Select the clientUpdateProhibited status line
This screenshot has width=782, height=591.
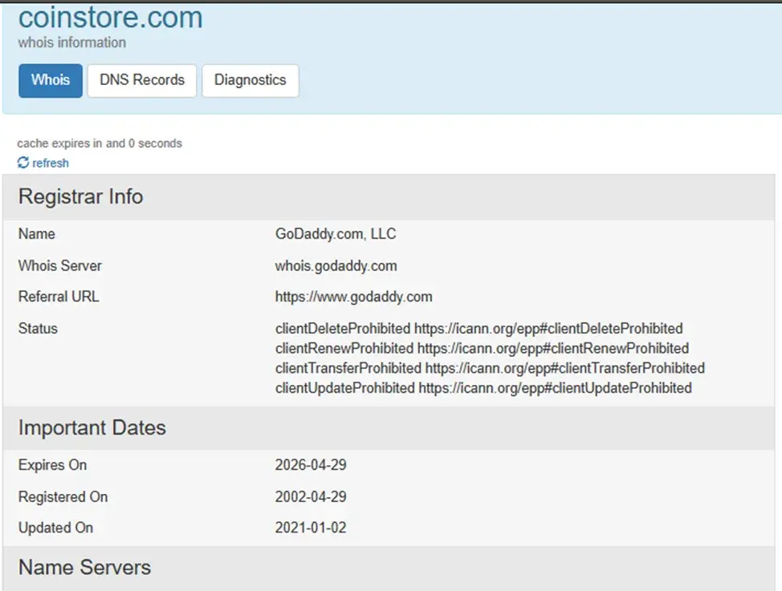(x=483, y=388)
